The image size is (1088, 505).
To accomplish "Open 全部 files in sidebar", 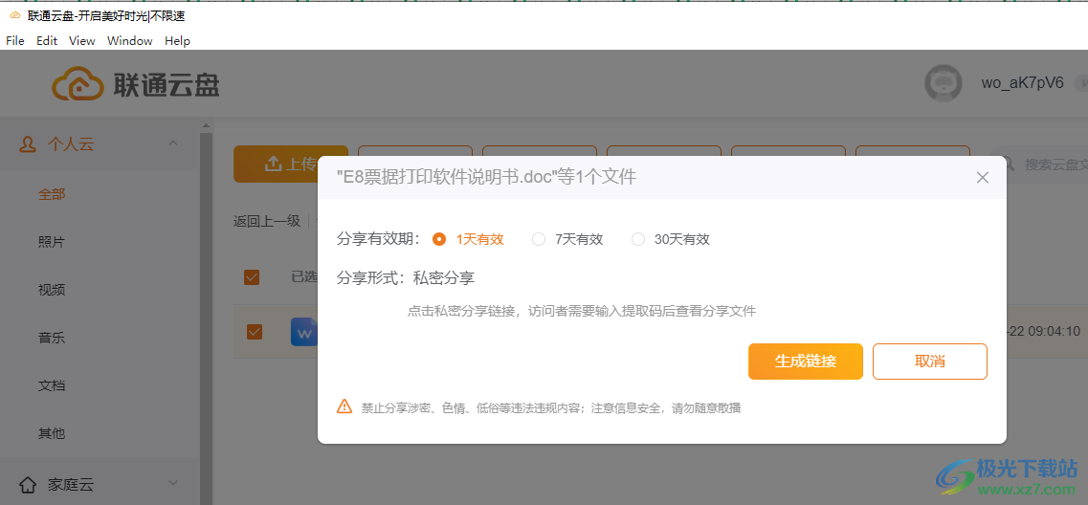I will click(52, 195).
